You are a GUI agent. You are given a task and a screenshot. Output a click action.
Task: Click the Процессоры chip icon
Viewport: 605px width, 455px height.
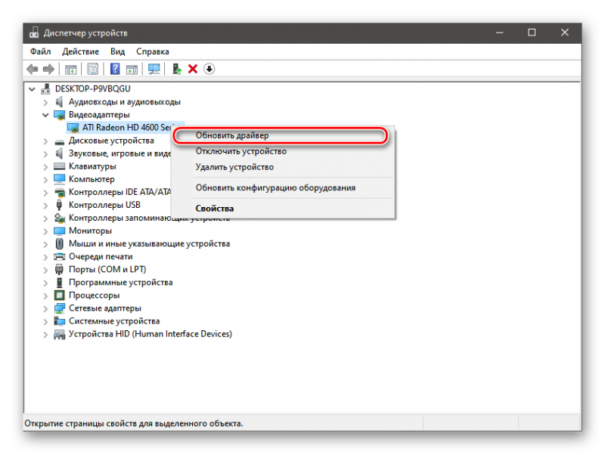tap(60, 296)
